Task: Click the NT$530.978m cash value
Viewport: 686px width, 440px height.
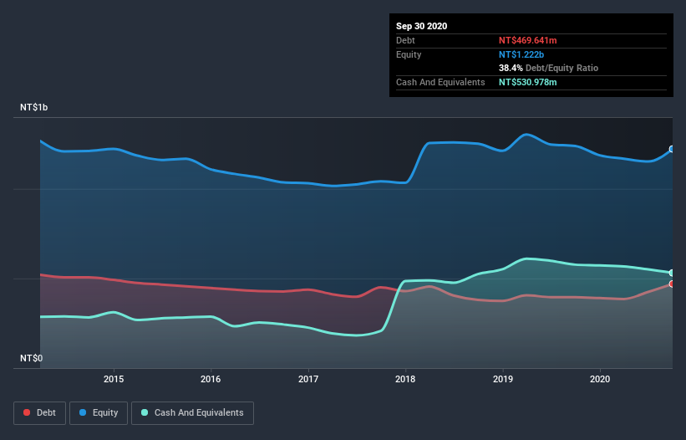Action: tap(527, 82)
